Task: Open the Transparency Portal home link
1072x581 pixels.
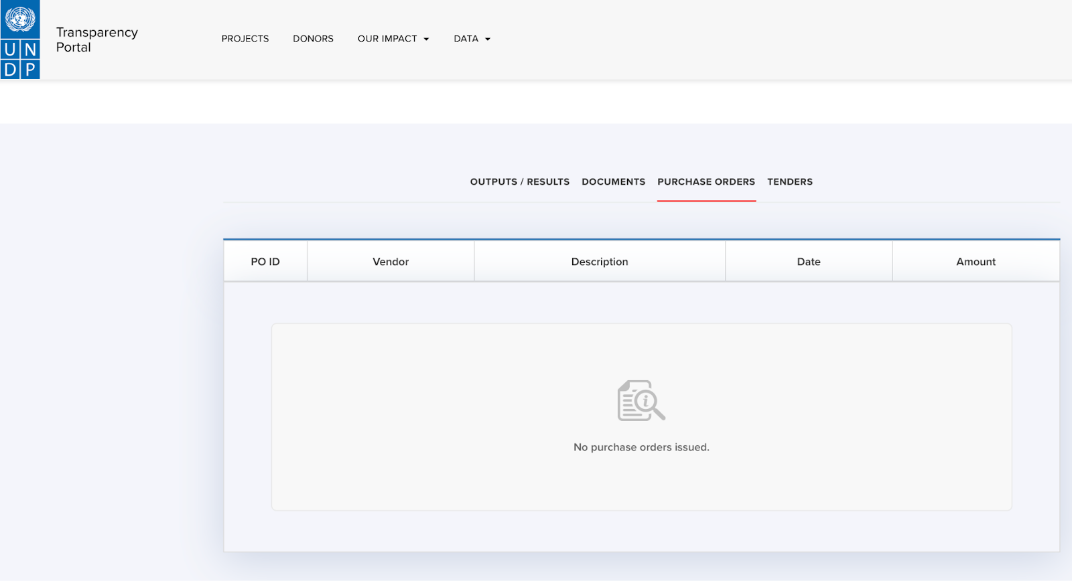Action: coord(97,39)
